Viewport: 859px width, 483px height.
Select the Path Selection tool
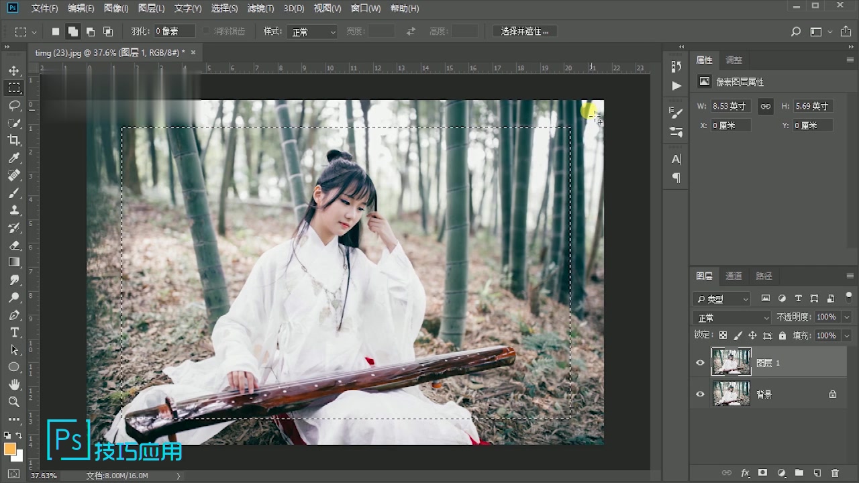coord(14,350)
